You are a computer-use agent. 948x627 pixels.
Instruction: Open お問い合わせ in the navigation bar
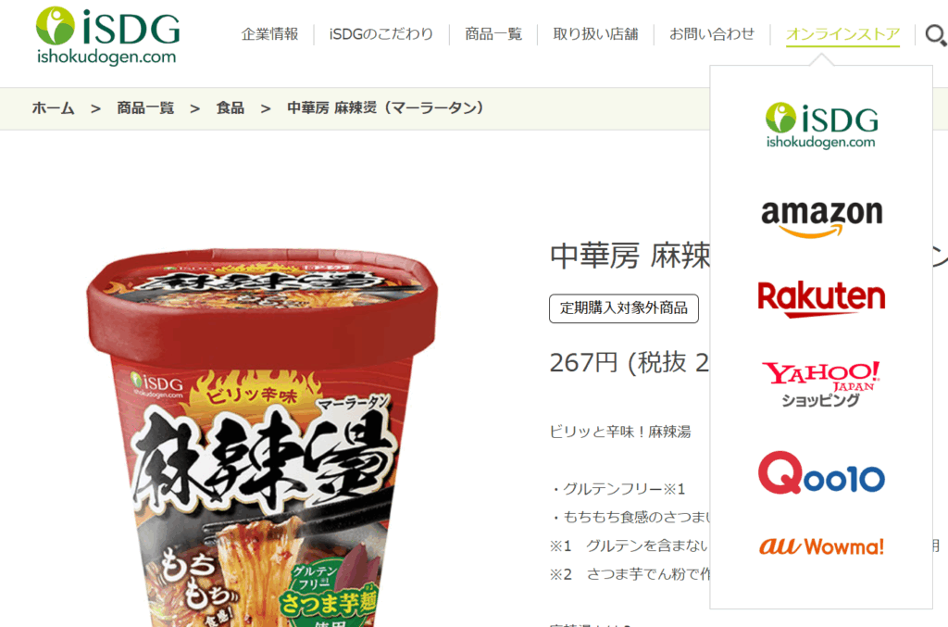click(x=712, y=34)
